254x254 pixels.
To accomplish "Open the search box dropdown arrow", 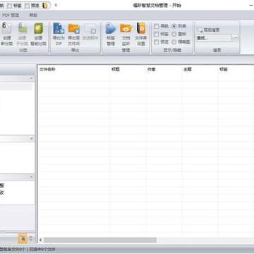I will 235,38.
